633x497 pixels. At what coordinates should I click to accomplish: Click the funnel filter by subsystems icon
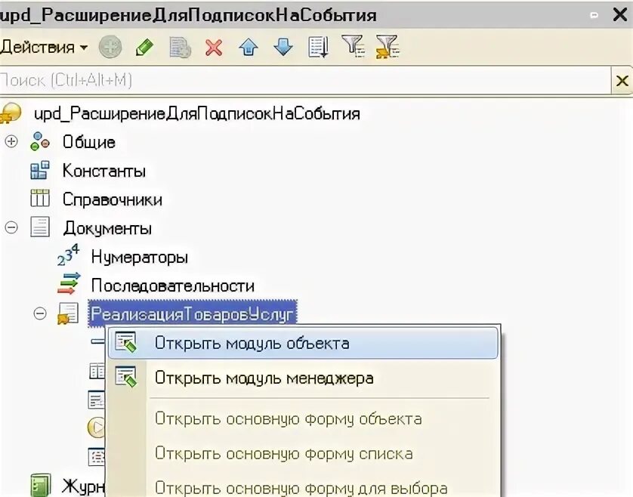pos(354,45)
